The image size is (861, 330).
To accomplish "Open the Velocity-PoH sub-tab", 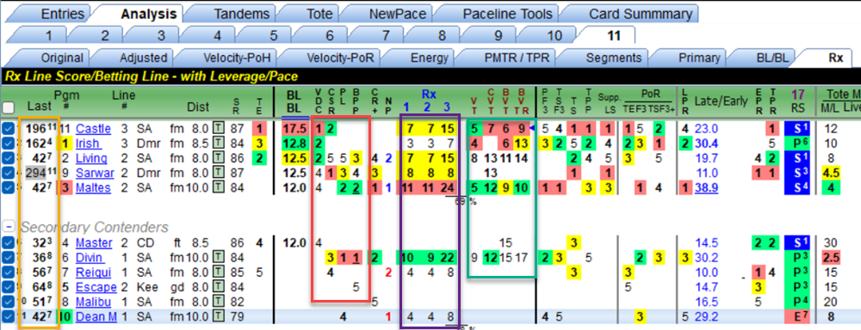I will tap(237, 58).
